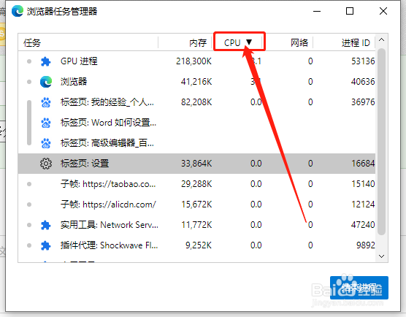
Task: Click memory value 29,288K
Action: pyautogui.click(x=196, y=184)
